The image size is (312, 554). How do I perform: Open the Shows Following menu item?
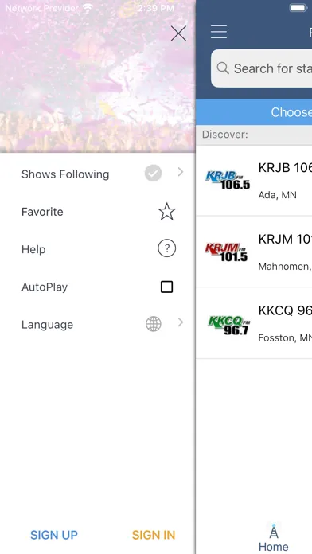click(x=98, y=174)
